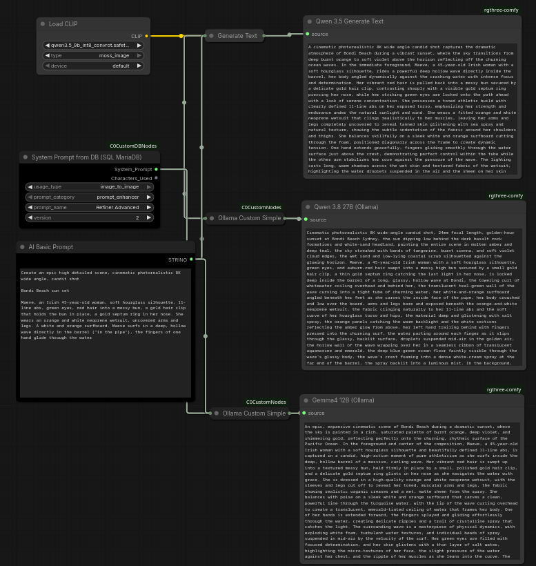The image size is (536, 566).
Task: Click right arrow of prompt_category widget
Action: coord(149,197)
